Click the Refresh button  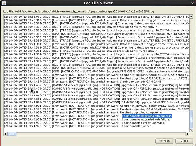click(x=164, y=141)
